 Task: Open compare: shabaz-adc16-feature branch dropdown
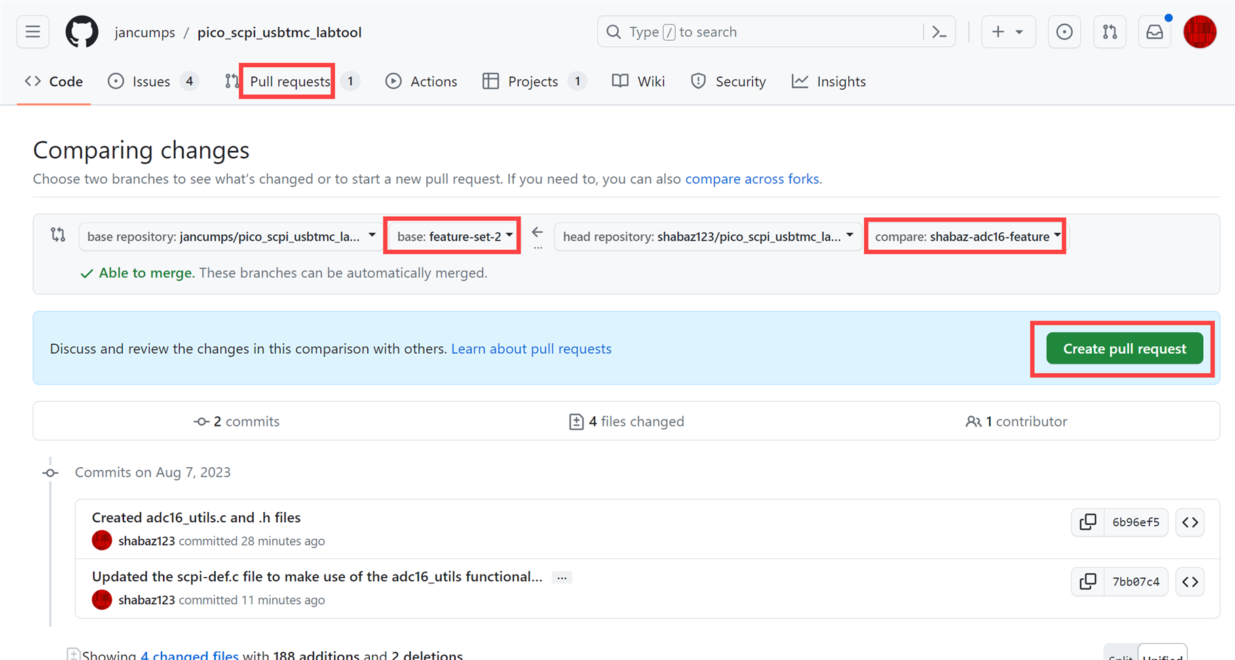pos(966,236)
